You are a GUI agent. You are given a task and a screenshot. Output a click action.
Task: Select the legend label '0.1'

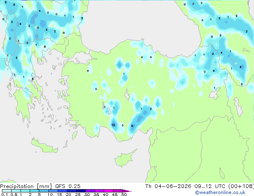4,194
